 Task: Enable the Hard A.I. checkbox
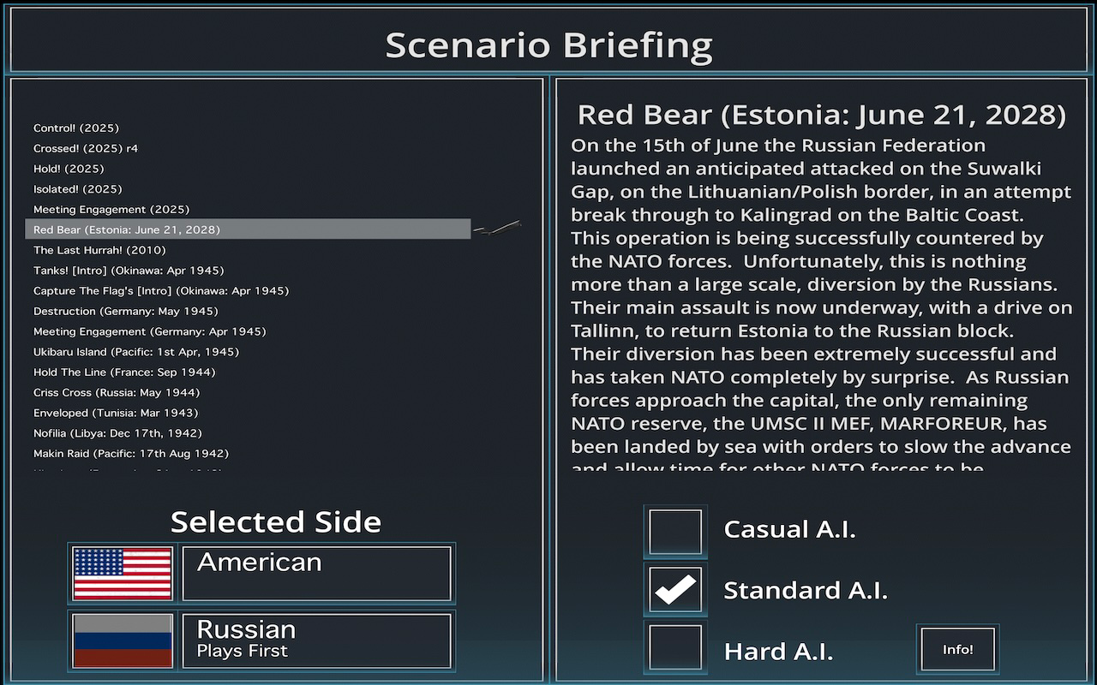click(675, 650)
